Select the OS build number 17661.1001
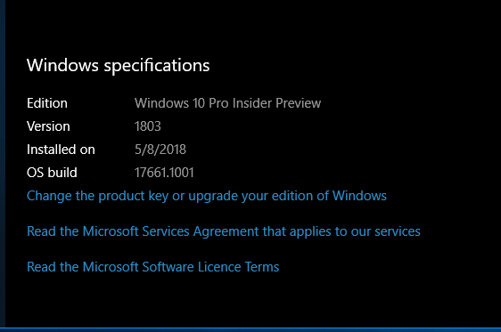This screenshot has height=332, width=501. (164, 173)
